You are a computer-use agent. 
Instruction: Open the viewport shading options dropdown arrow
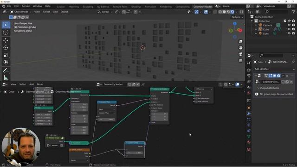tap(236, 12)
